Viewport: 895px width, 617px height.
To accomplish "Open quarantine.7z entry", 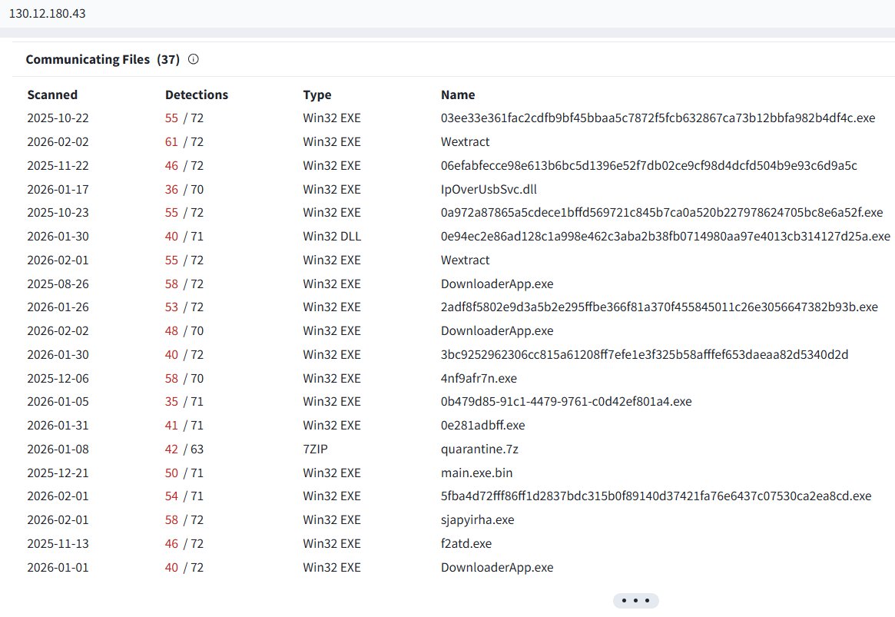I will pyautogui.click(x=479, y=449).
